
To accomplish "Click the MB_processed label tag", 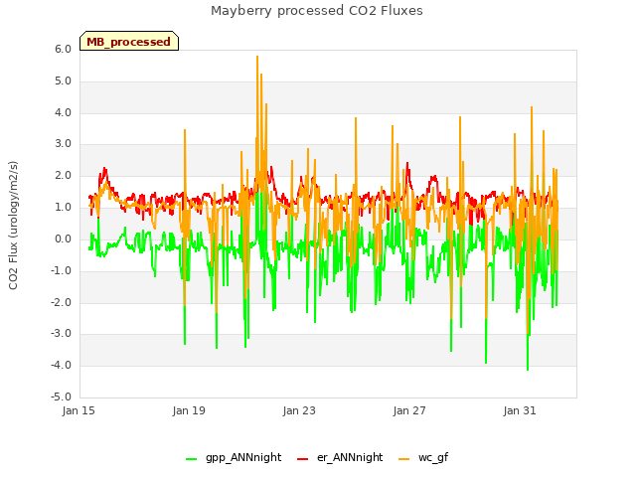I will point(129,41).
